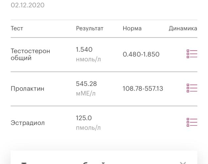Click the Норма column header
208x164 pixels.
132,29
